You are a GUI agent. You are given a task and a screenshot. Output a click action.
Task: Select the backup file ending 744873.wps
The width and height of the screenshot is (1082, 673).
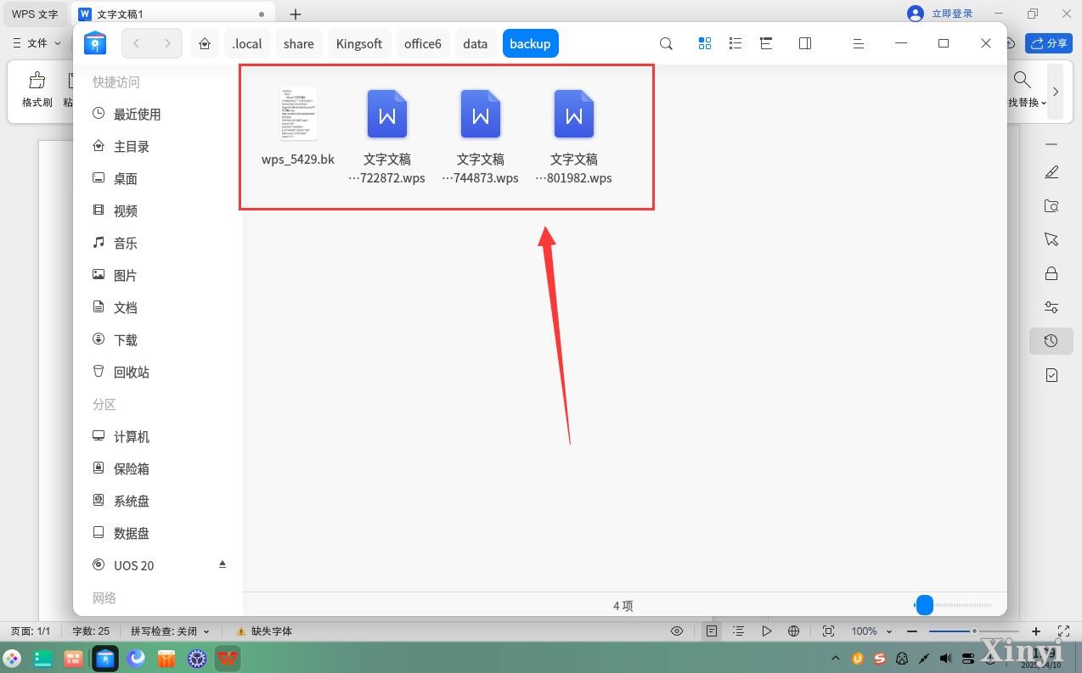481,137
